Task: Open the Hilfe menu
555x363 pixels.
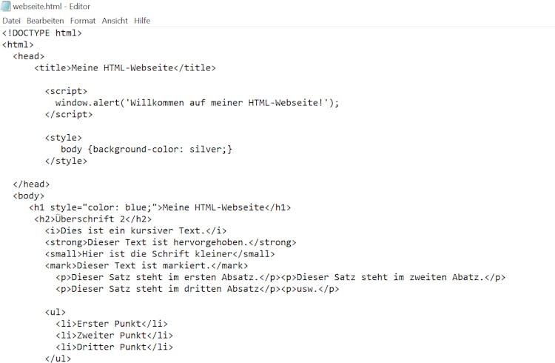Action: (142, 21)
